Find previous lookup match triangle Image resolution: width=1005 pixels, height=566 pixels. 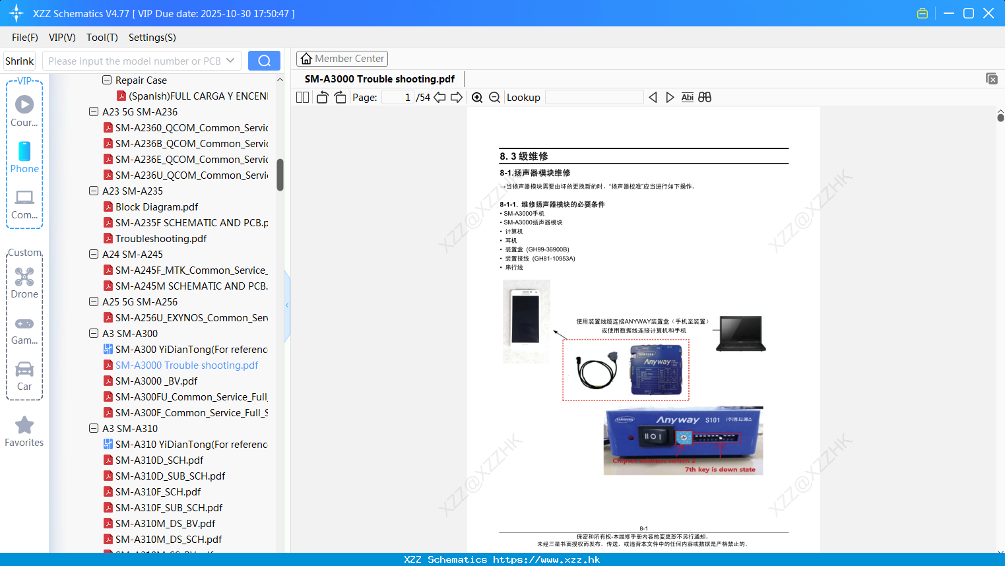click(653, 98)
